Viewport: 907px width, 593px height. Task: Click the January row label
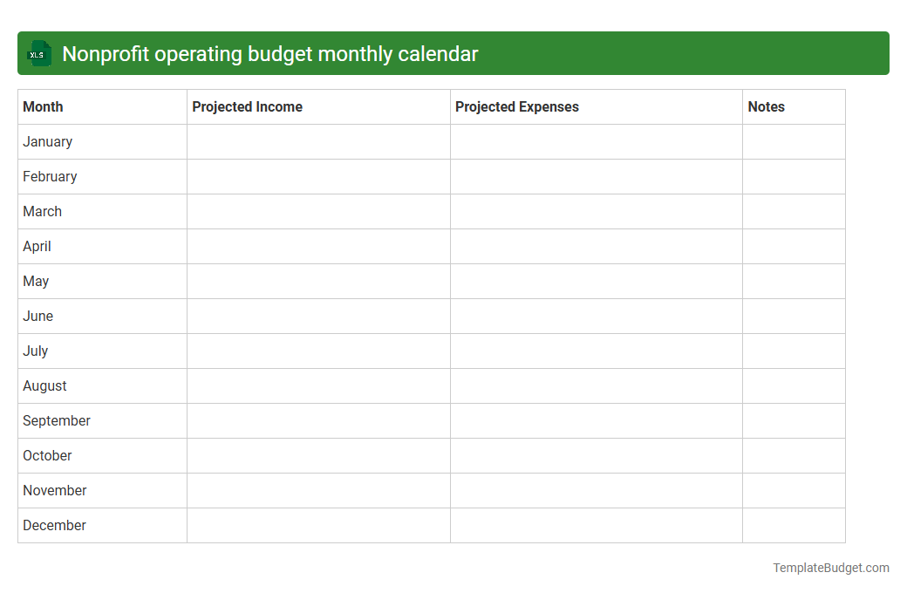point(47,141)
